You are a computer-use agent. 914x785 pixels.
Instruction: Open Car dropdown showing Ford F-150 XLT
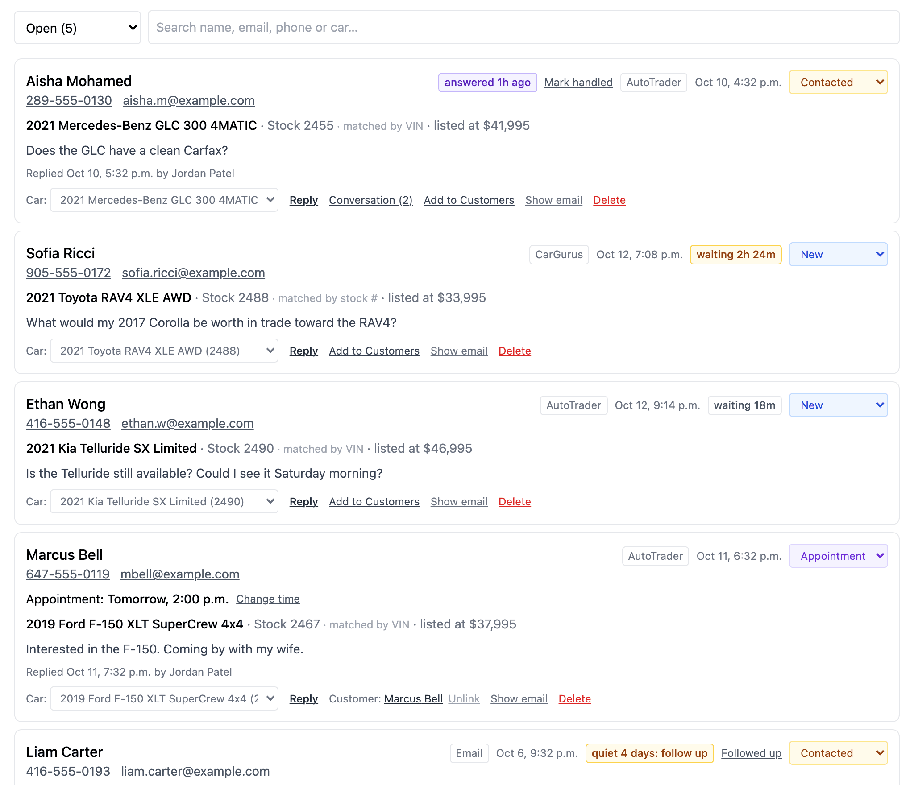click(164, 698)
